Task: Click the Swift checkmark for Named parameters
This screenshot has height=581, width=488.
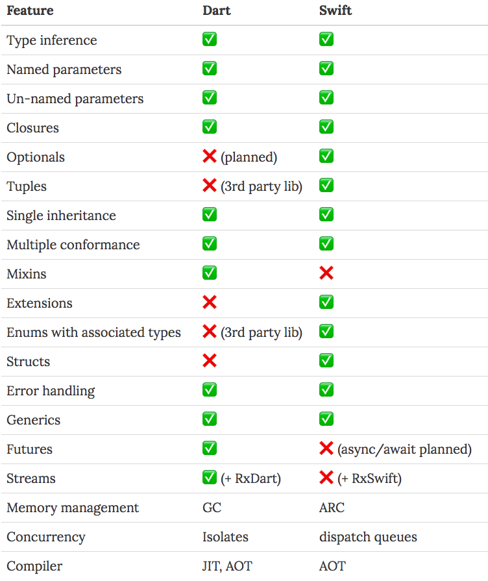Action: click(x=326, y=69)
